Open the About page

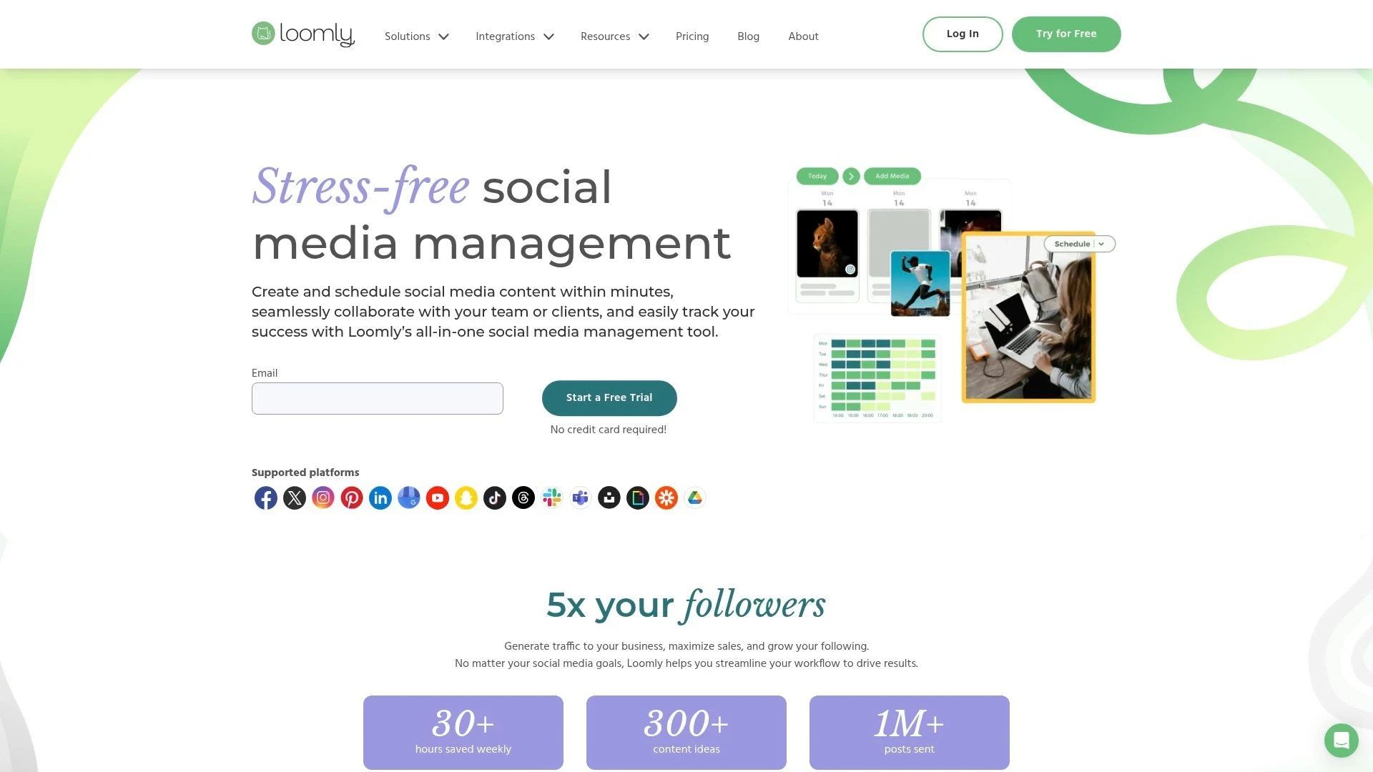point(804,36)
